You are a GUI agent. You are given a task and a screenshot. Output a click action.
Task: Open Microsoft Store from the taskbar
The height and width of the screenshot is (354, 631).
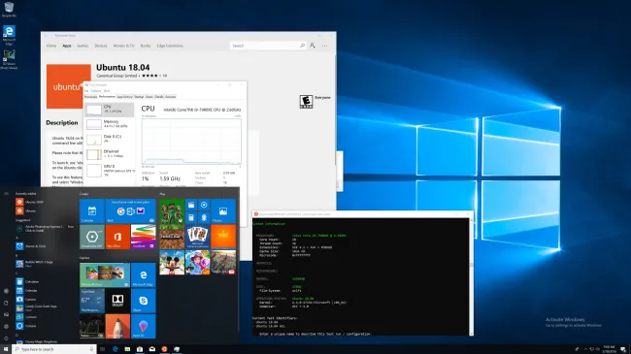click(x=140, y=349)
